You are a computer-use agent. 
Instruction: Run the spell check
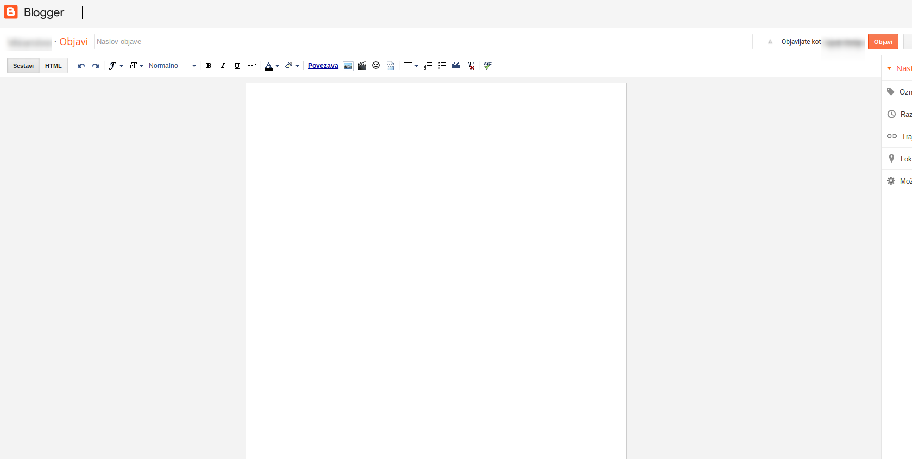pos(488,66)
